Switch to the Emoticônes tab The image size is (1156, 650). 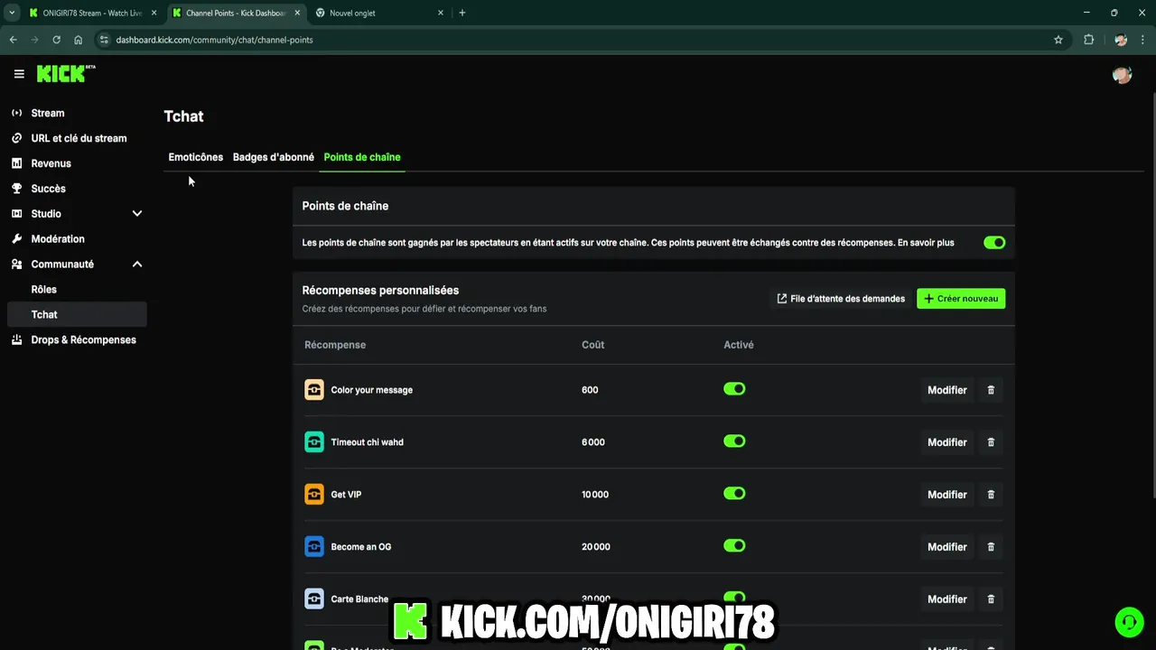point(195,157)
